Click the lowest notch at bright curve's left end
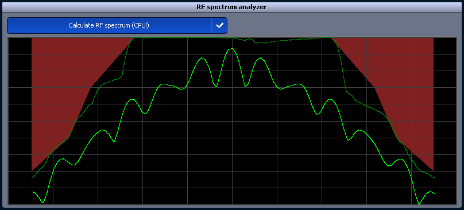The image size is (464, 210). (43, 203)
